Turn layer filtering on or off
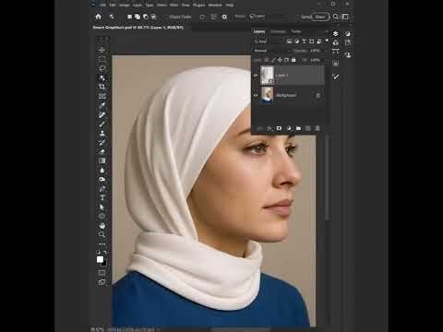This screenshot has height=332, width=443. click(327, 41)
